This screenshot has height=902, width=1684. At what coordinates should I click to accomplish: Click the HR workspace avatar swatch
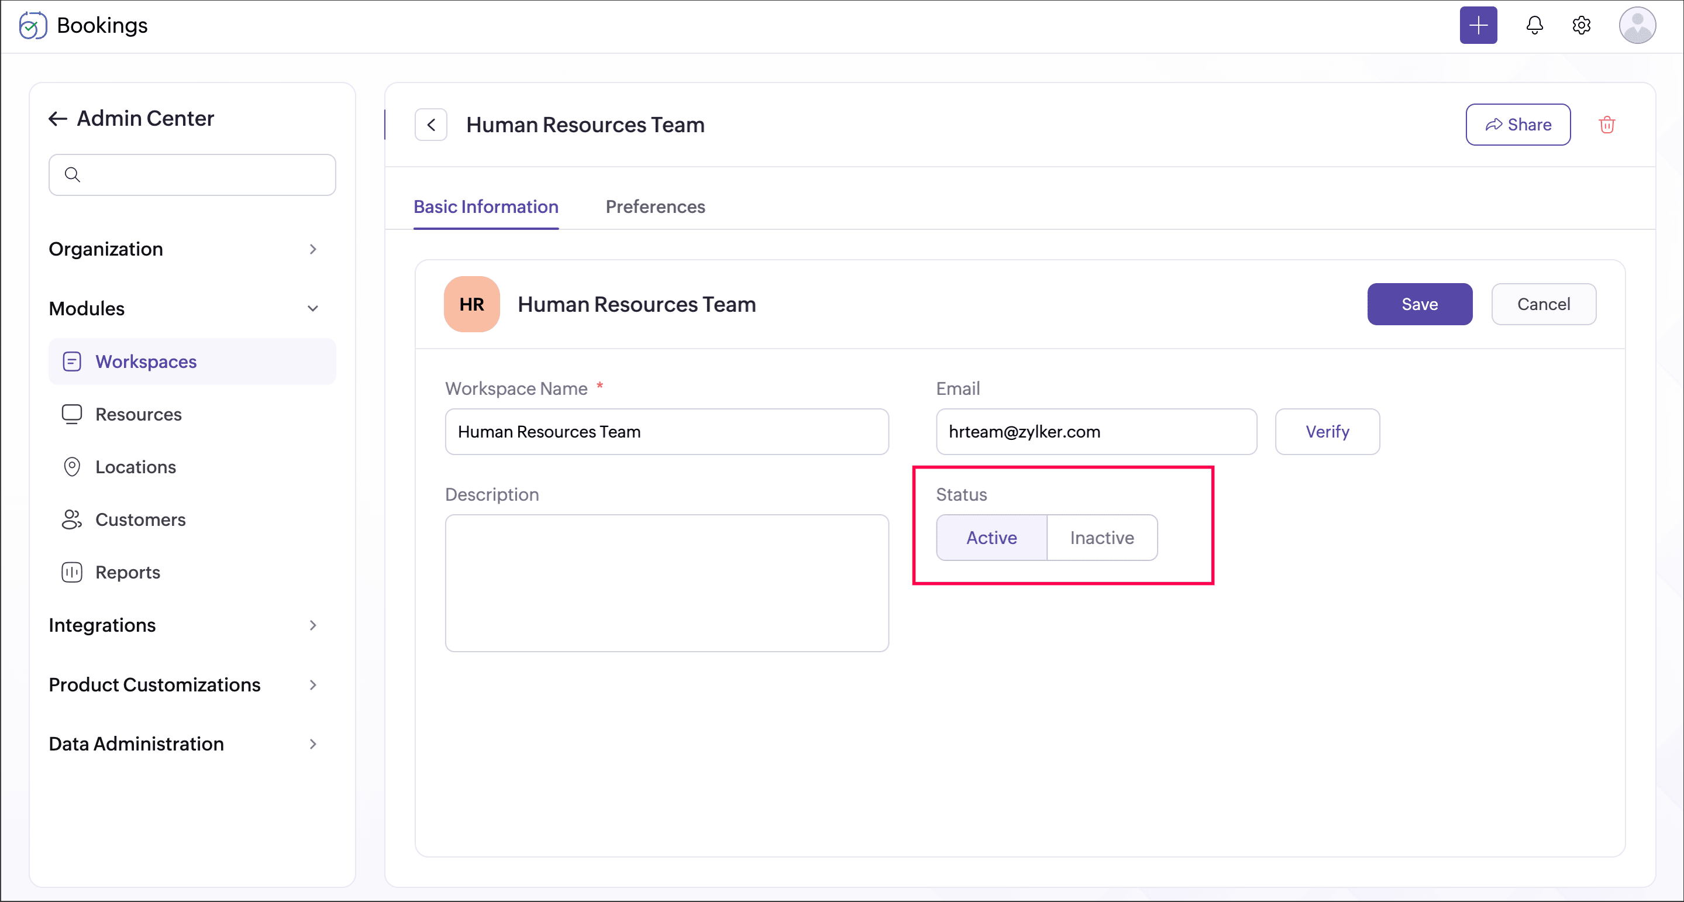tap(471, 304)
